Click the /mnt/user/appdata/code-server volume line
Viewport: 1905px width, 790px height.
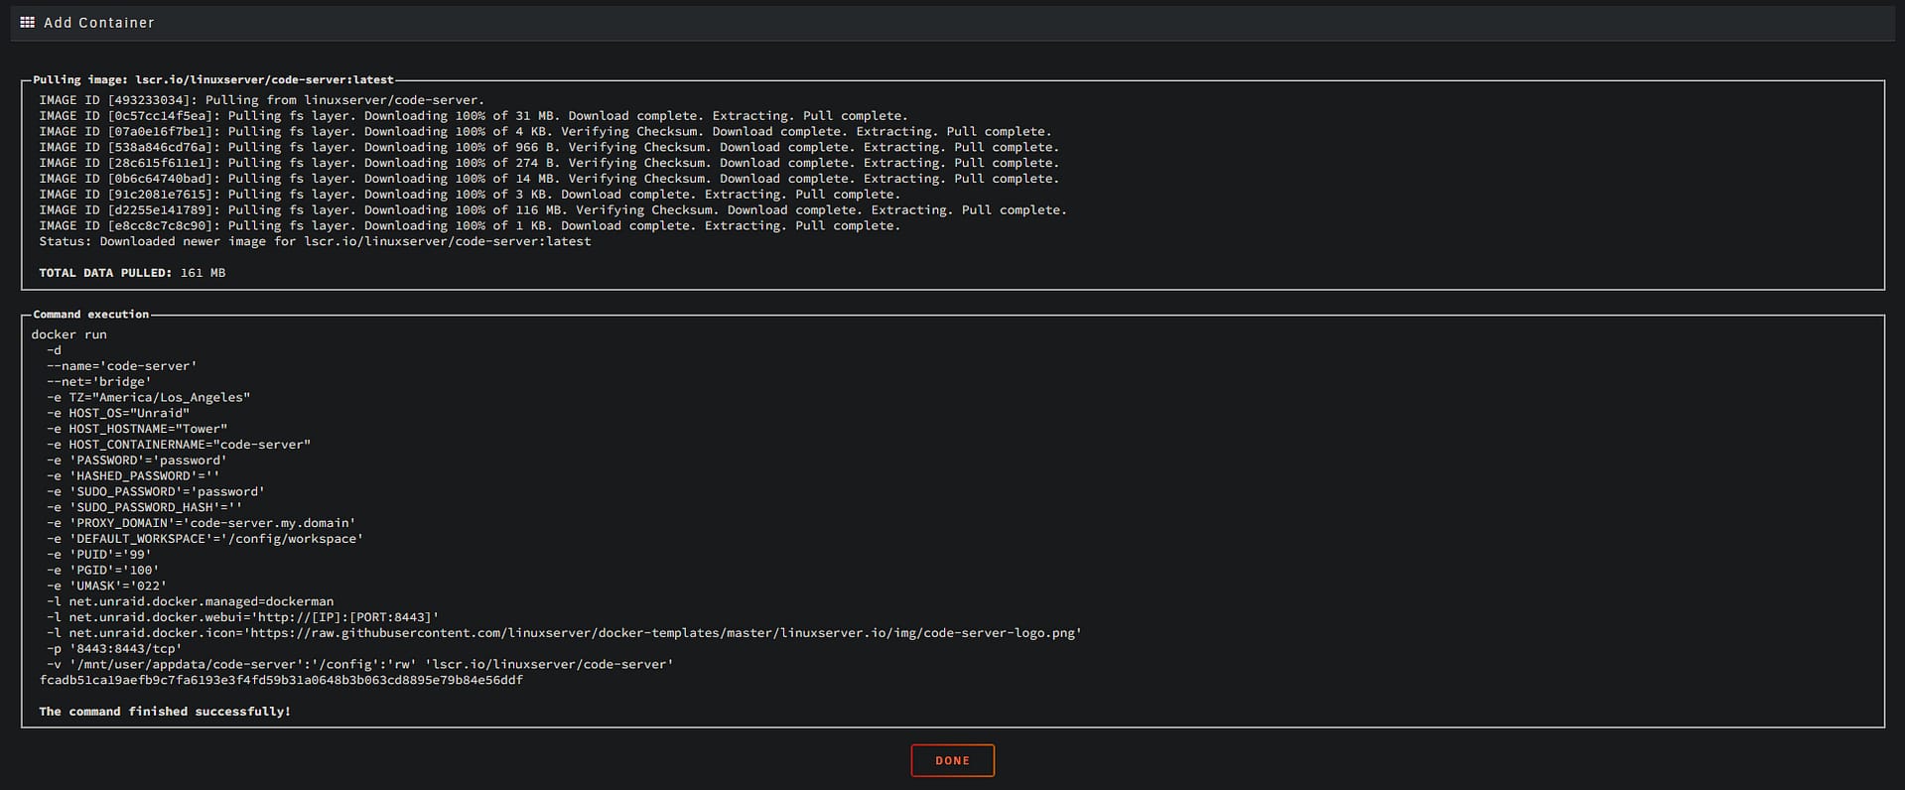pyautogui.click(x=359, y=664)
